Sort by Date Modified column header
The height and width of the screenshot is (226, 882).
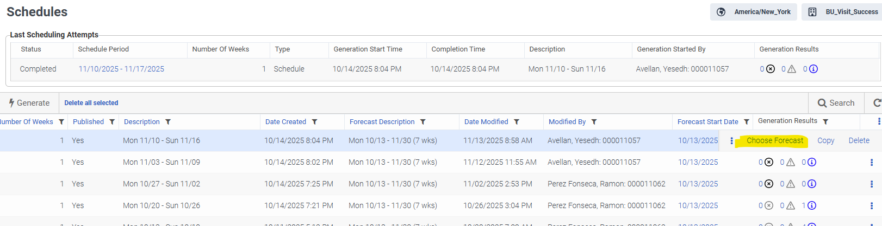486,122
